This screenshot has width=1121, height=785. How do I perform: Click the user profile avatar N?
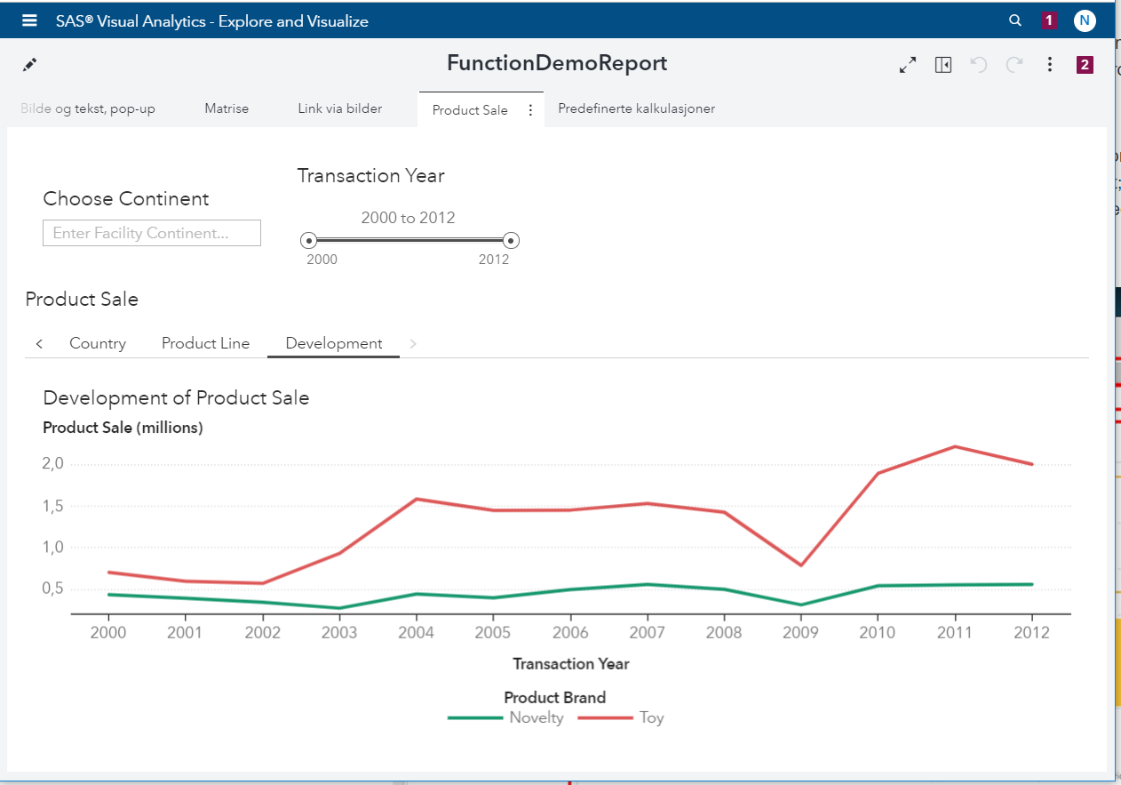[x=1085, y=20]
